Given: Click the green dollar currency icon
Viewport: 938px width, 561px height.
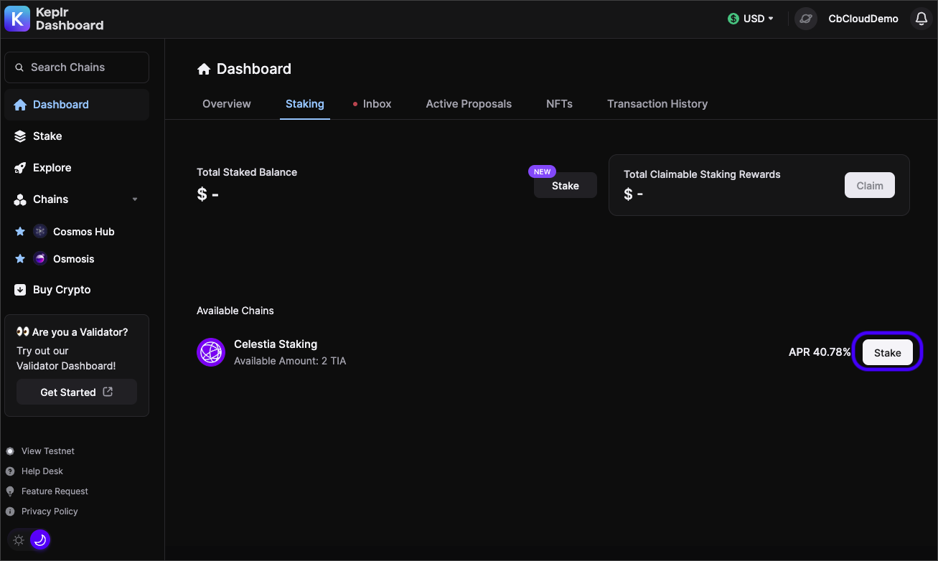Looking at the screenshot, I should pyautogui.click(x=733, y=19).
